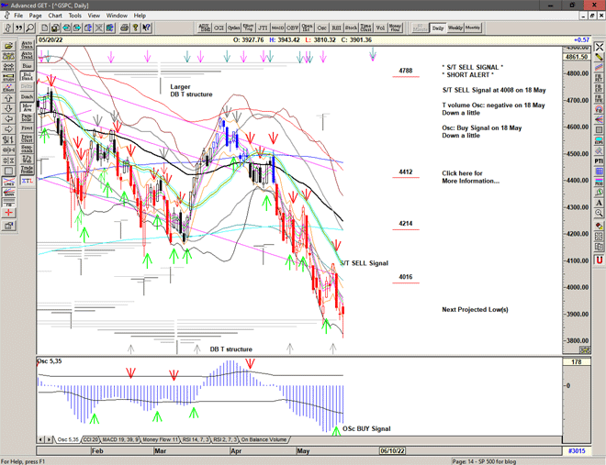Open the Chart menu
606x465 pixels.
point(55,16)
